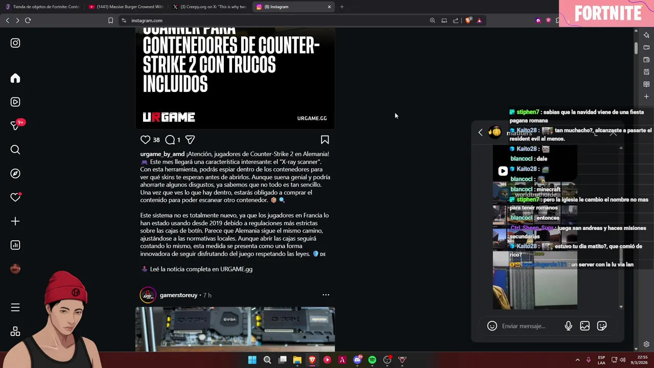Open Instagram logo home link

pyautogui.click(x=15, y=43)
